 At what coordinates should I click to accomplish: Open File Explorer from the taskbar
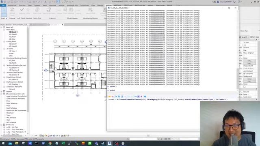17,143
